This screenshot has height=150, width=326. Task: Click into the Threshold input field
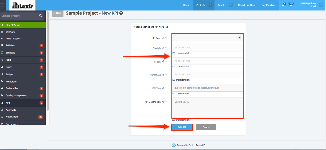[x=207, y=74]
